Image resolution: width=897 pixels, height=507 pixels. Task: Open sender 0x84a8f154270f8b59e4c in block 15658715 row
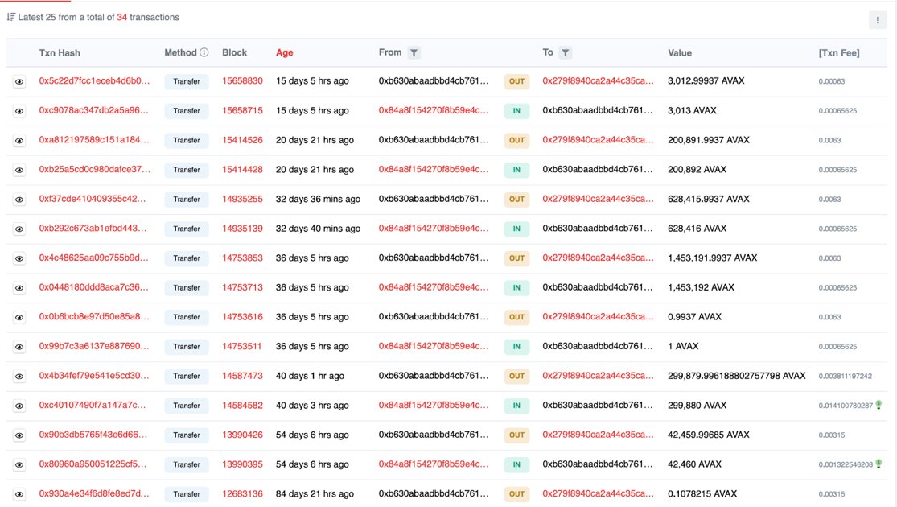[434, 110]
